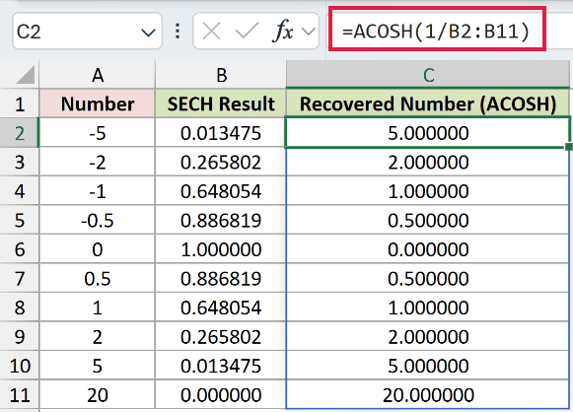Screen dimensions: 573x412
Task: Select cell A4 containing -1
Action: point(98,191)
